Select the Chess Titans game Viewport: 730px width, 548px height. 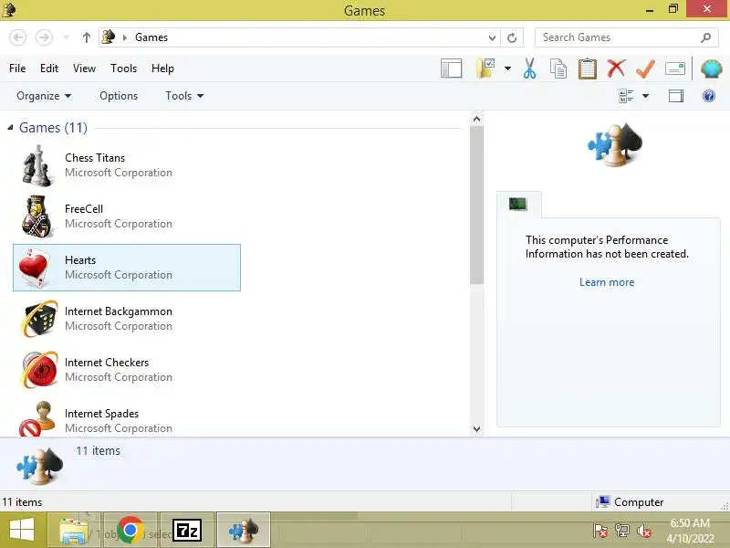(127, 165)
